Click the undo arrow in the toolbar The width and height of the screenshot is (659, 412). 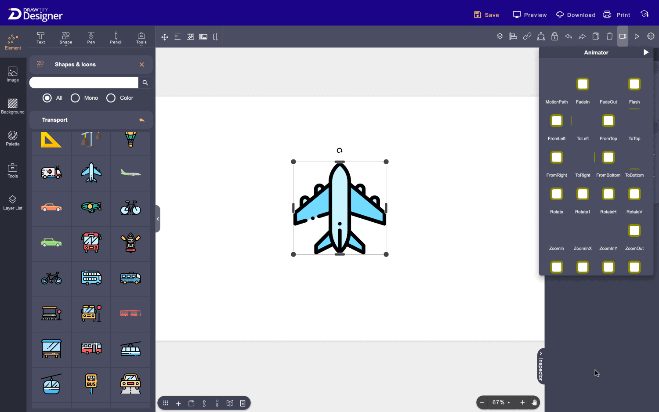568,36
